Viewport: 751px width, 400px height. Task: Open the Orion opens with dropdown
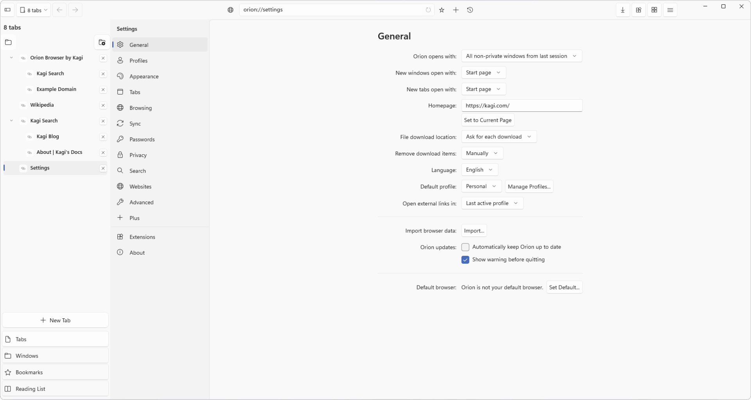click(x=521, y=56)
